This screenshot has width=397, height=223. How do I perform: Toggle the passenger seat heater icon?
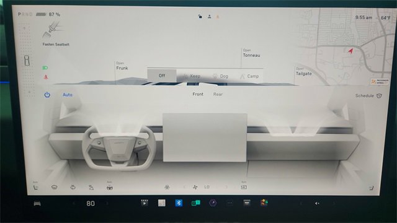coord(371,188)
